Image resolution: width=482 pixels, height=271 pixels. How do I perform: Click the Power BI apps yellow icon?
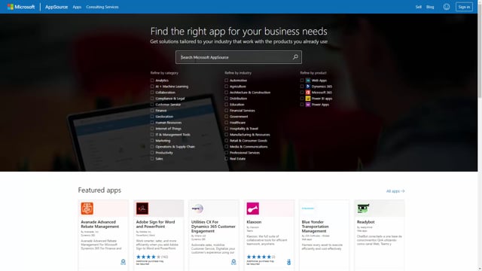[308, 99]
